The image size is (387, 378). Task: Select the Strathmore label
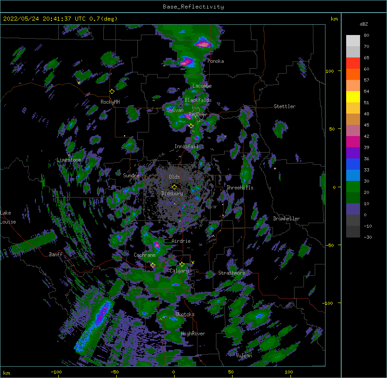[232, 273]
